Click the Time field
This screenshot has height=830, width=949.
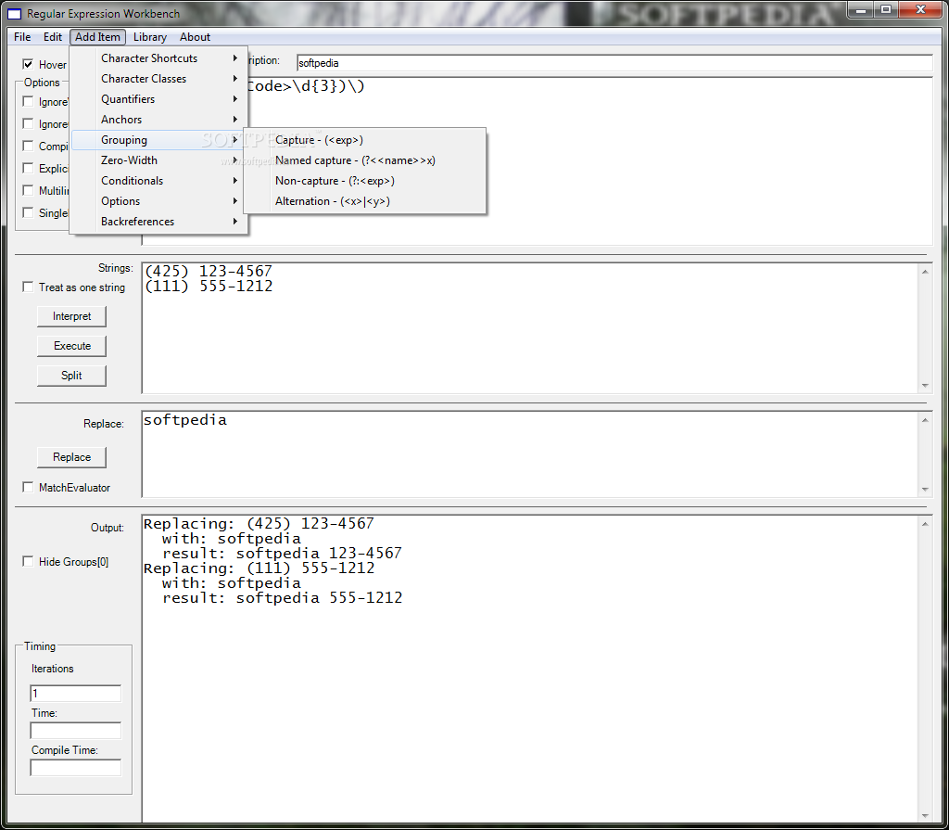(x=76, y=731)
